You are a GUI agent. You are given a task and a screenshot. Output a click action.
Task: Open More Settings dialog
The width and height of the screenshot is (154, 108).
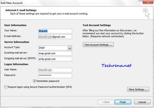tap(138, 89)
